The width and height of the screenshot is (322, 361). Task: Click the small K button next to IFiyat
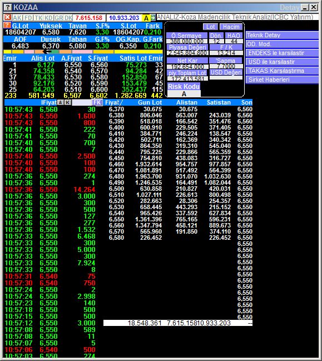(x=67, y=102)
